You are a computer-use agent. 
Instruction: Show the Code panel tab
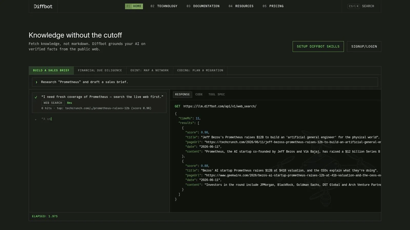[x=199, y=95]
